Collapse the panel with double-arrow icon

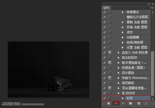pyautogui.click(x=148, y=4)
